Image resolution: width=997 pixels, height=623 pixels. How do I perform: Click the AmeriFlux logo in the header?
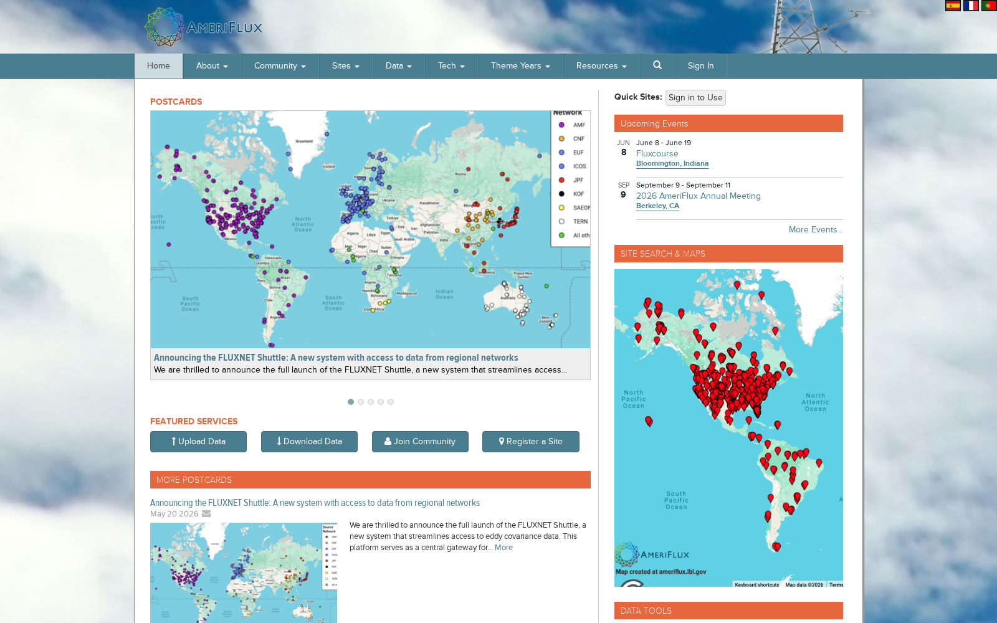click(203, 27)
